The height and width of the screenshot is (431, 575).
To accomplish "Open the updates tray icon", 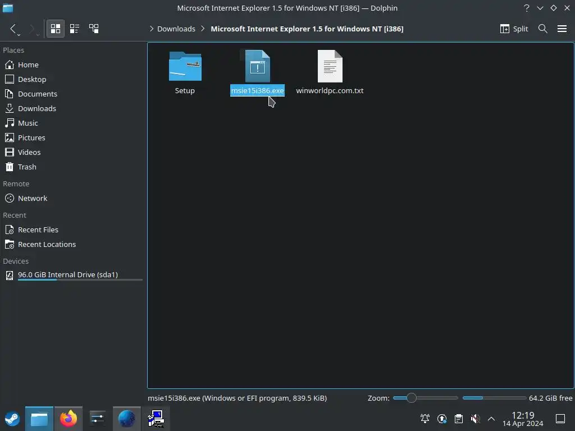I will (442, 419).
